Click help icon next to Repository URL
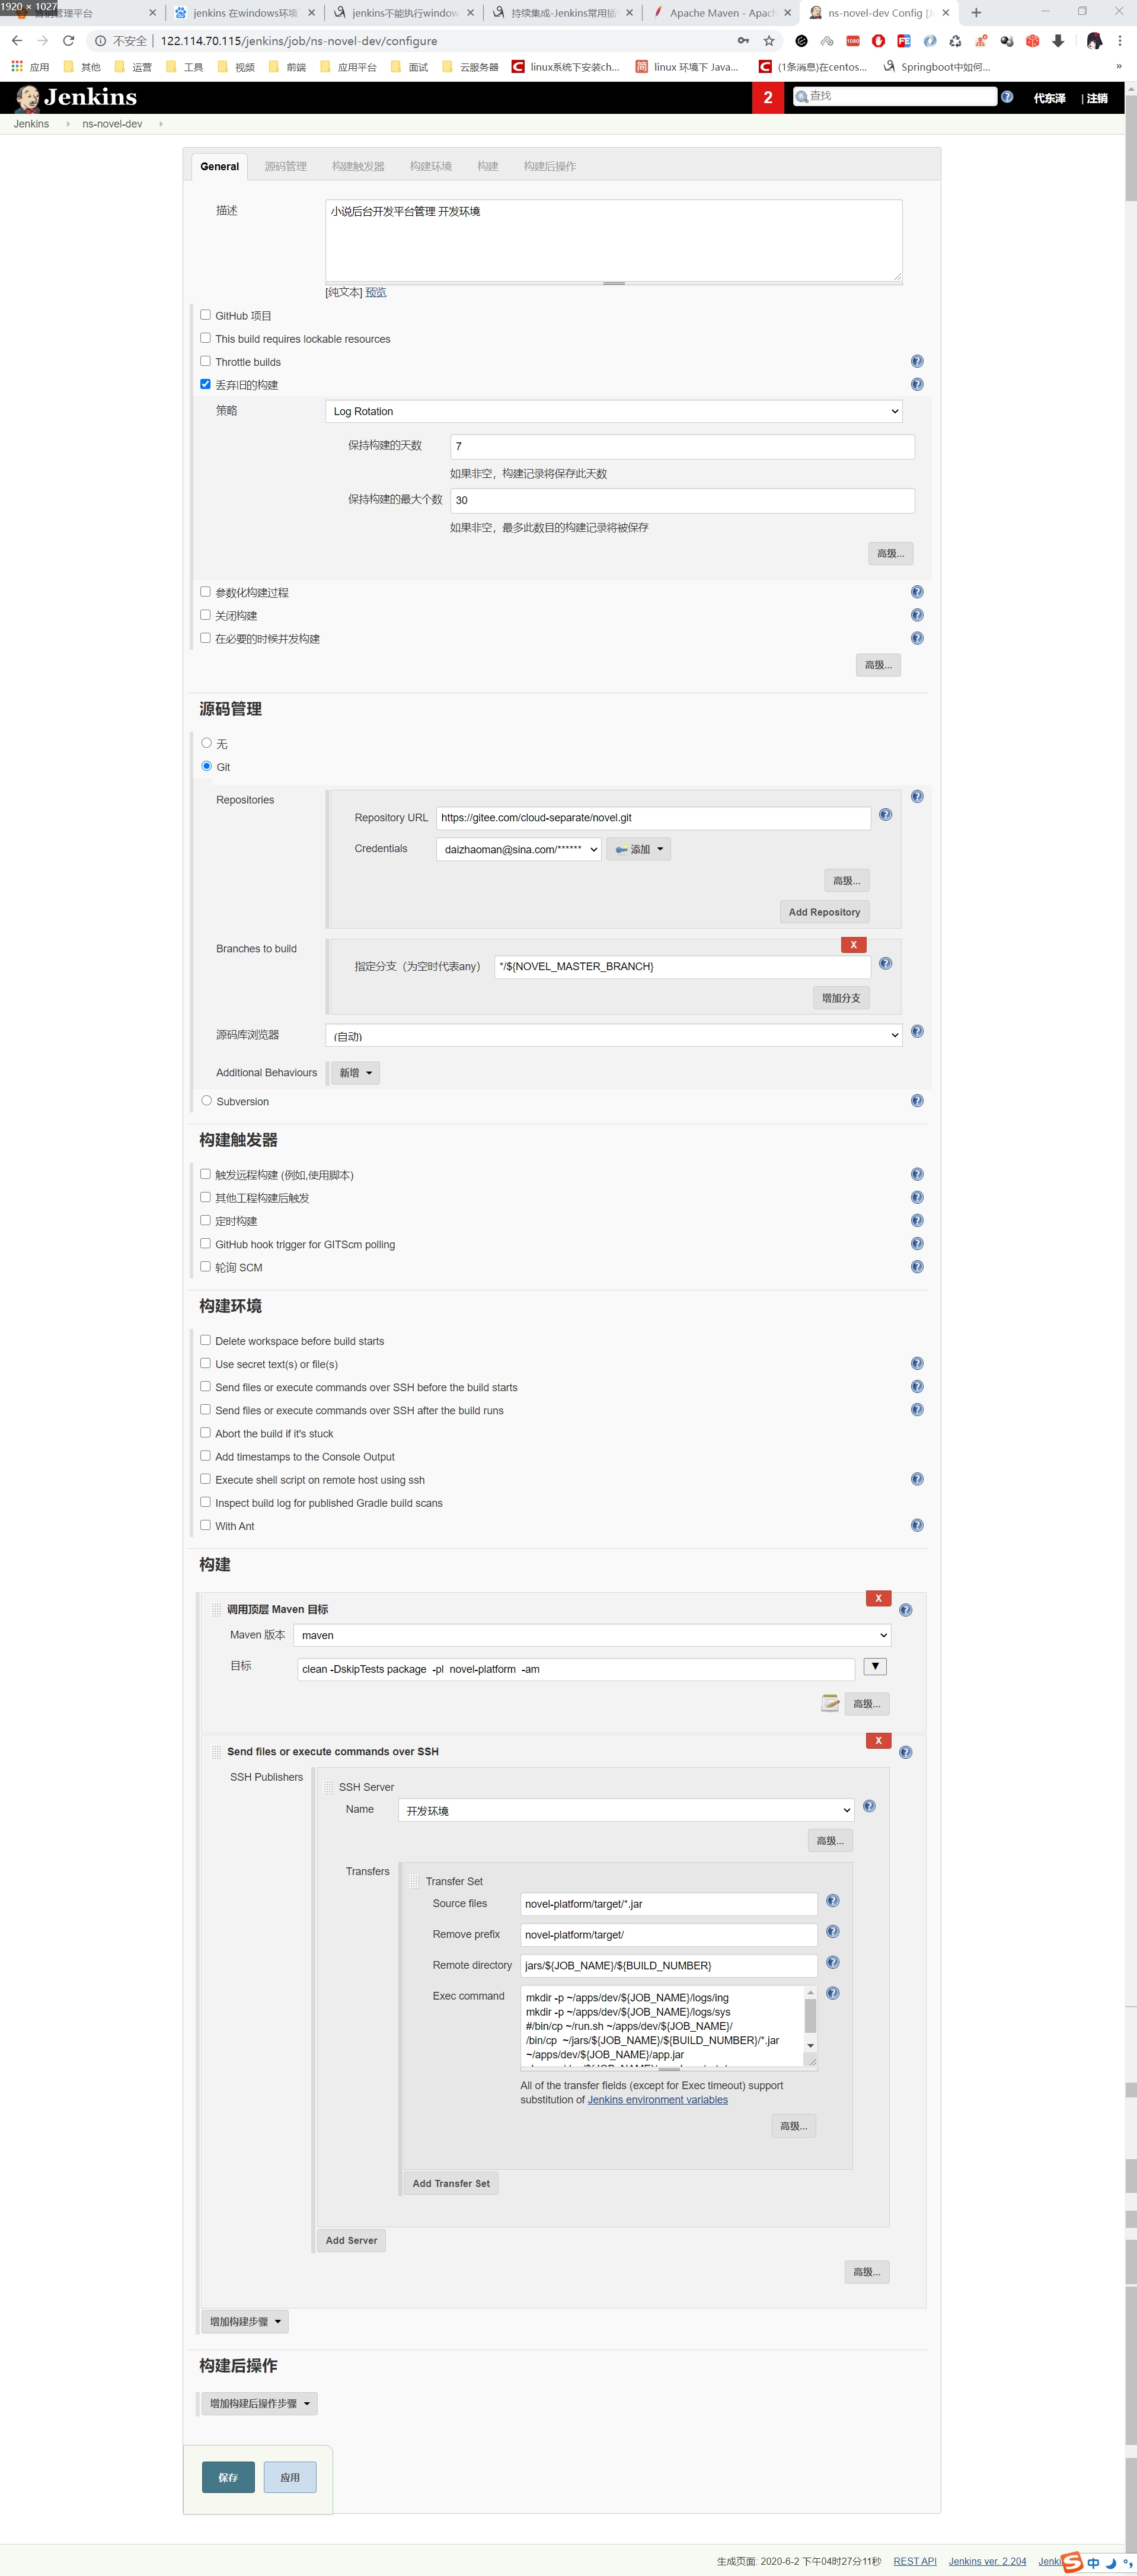 (x=884, y=815)
